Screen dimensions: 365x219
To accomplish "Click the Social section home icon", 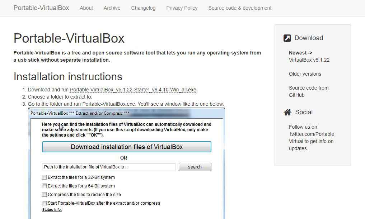I will [287, 112].
